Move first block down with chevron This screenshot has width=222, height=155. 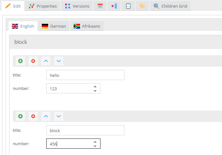(59, 61)
